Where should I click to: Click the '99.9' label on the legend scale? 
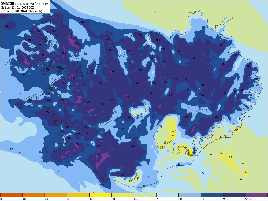[248, 199]
